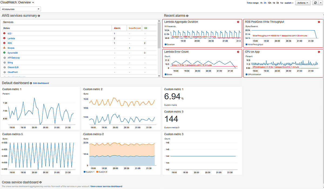Toggle the Custom 1 legend swatch
Screen dimensions: 324x189
click(85, 172)
